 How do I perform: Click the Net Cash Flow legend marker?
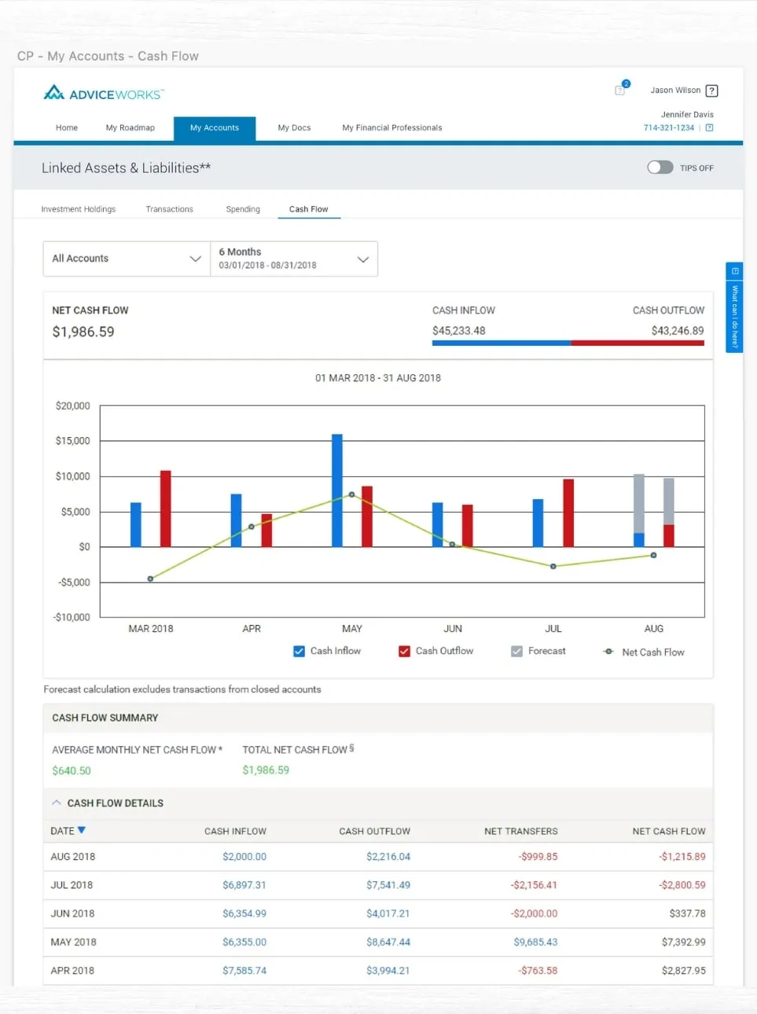click(x=608, y=652)
